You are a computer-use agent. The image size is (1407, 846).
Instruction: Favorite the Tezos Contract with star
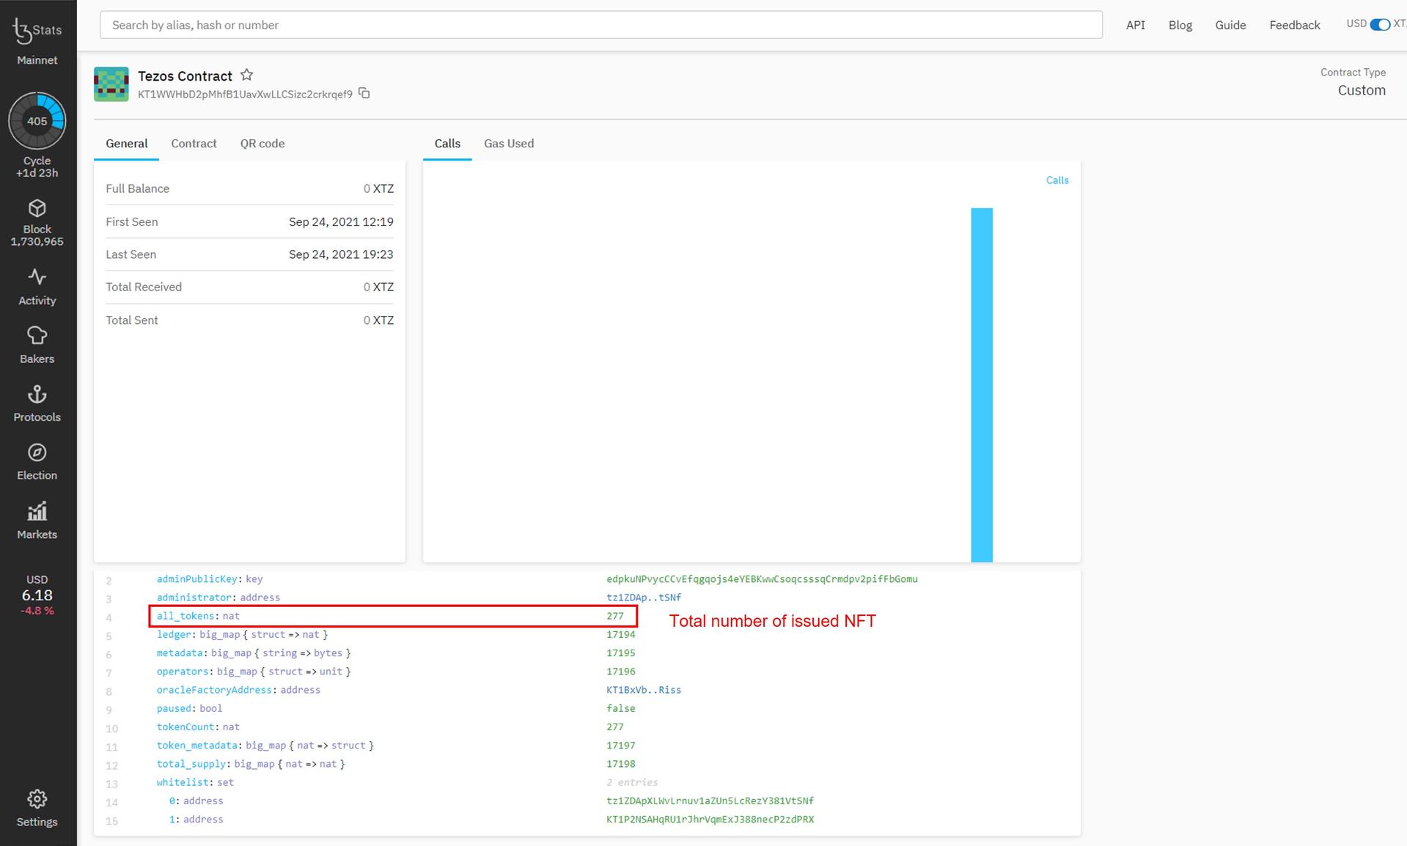tap(247, 76)
